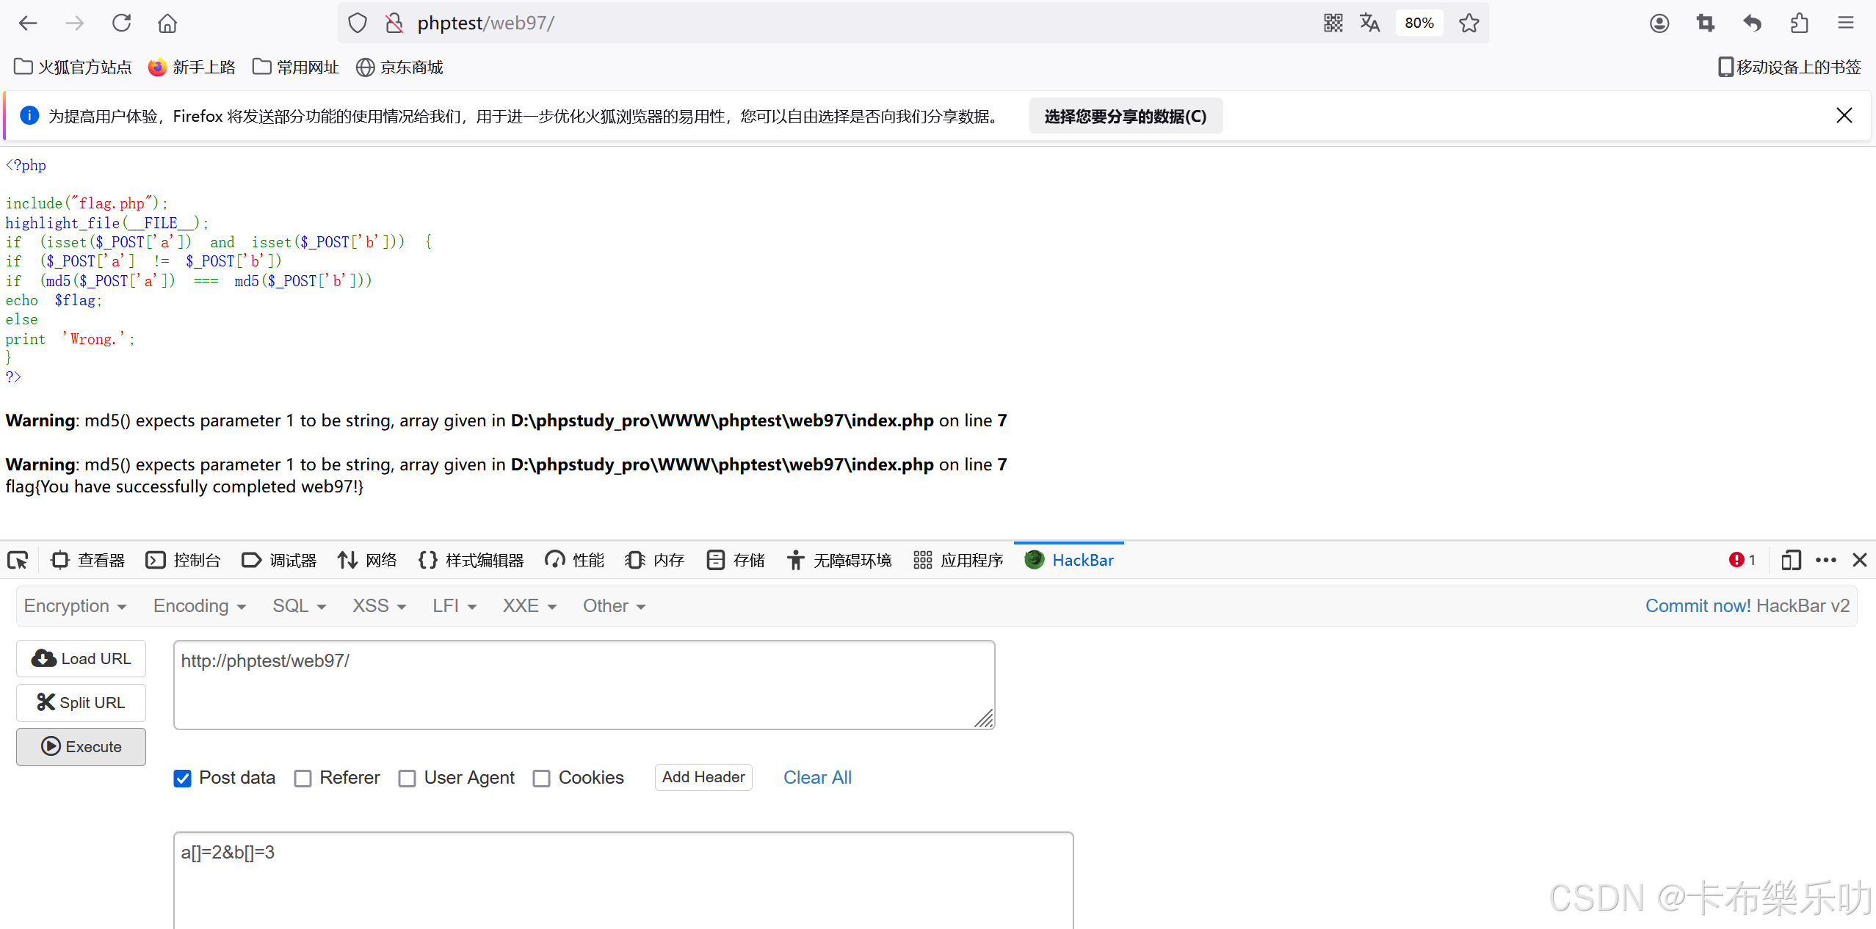The height and width of the screenshot is (929, 1876).
Task: Toggle responsive design mode icon
Action: pyautogui.click(x=1791, y=561)
